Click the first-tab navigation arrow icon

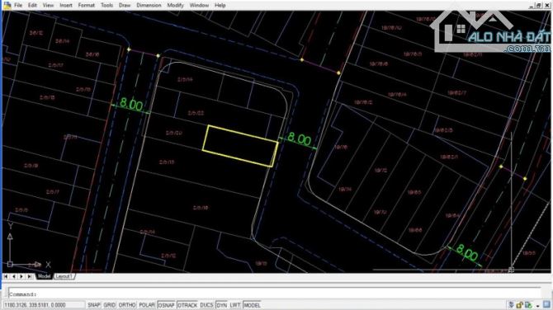coord(6,276)
